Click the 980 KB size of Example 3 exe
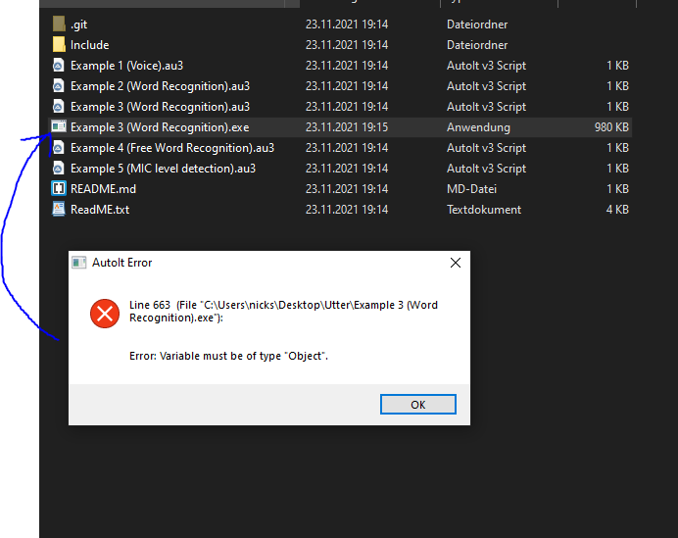This screenshot has height=538, width=678. pyautogui.click(x=611, y=127)
